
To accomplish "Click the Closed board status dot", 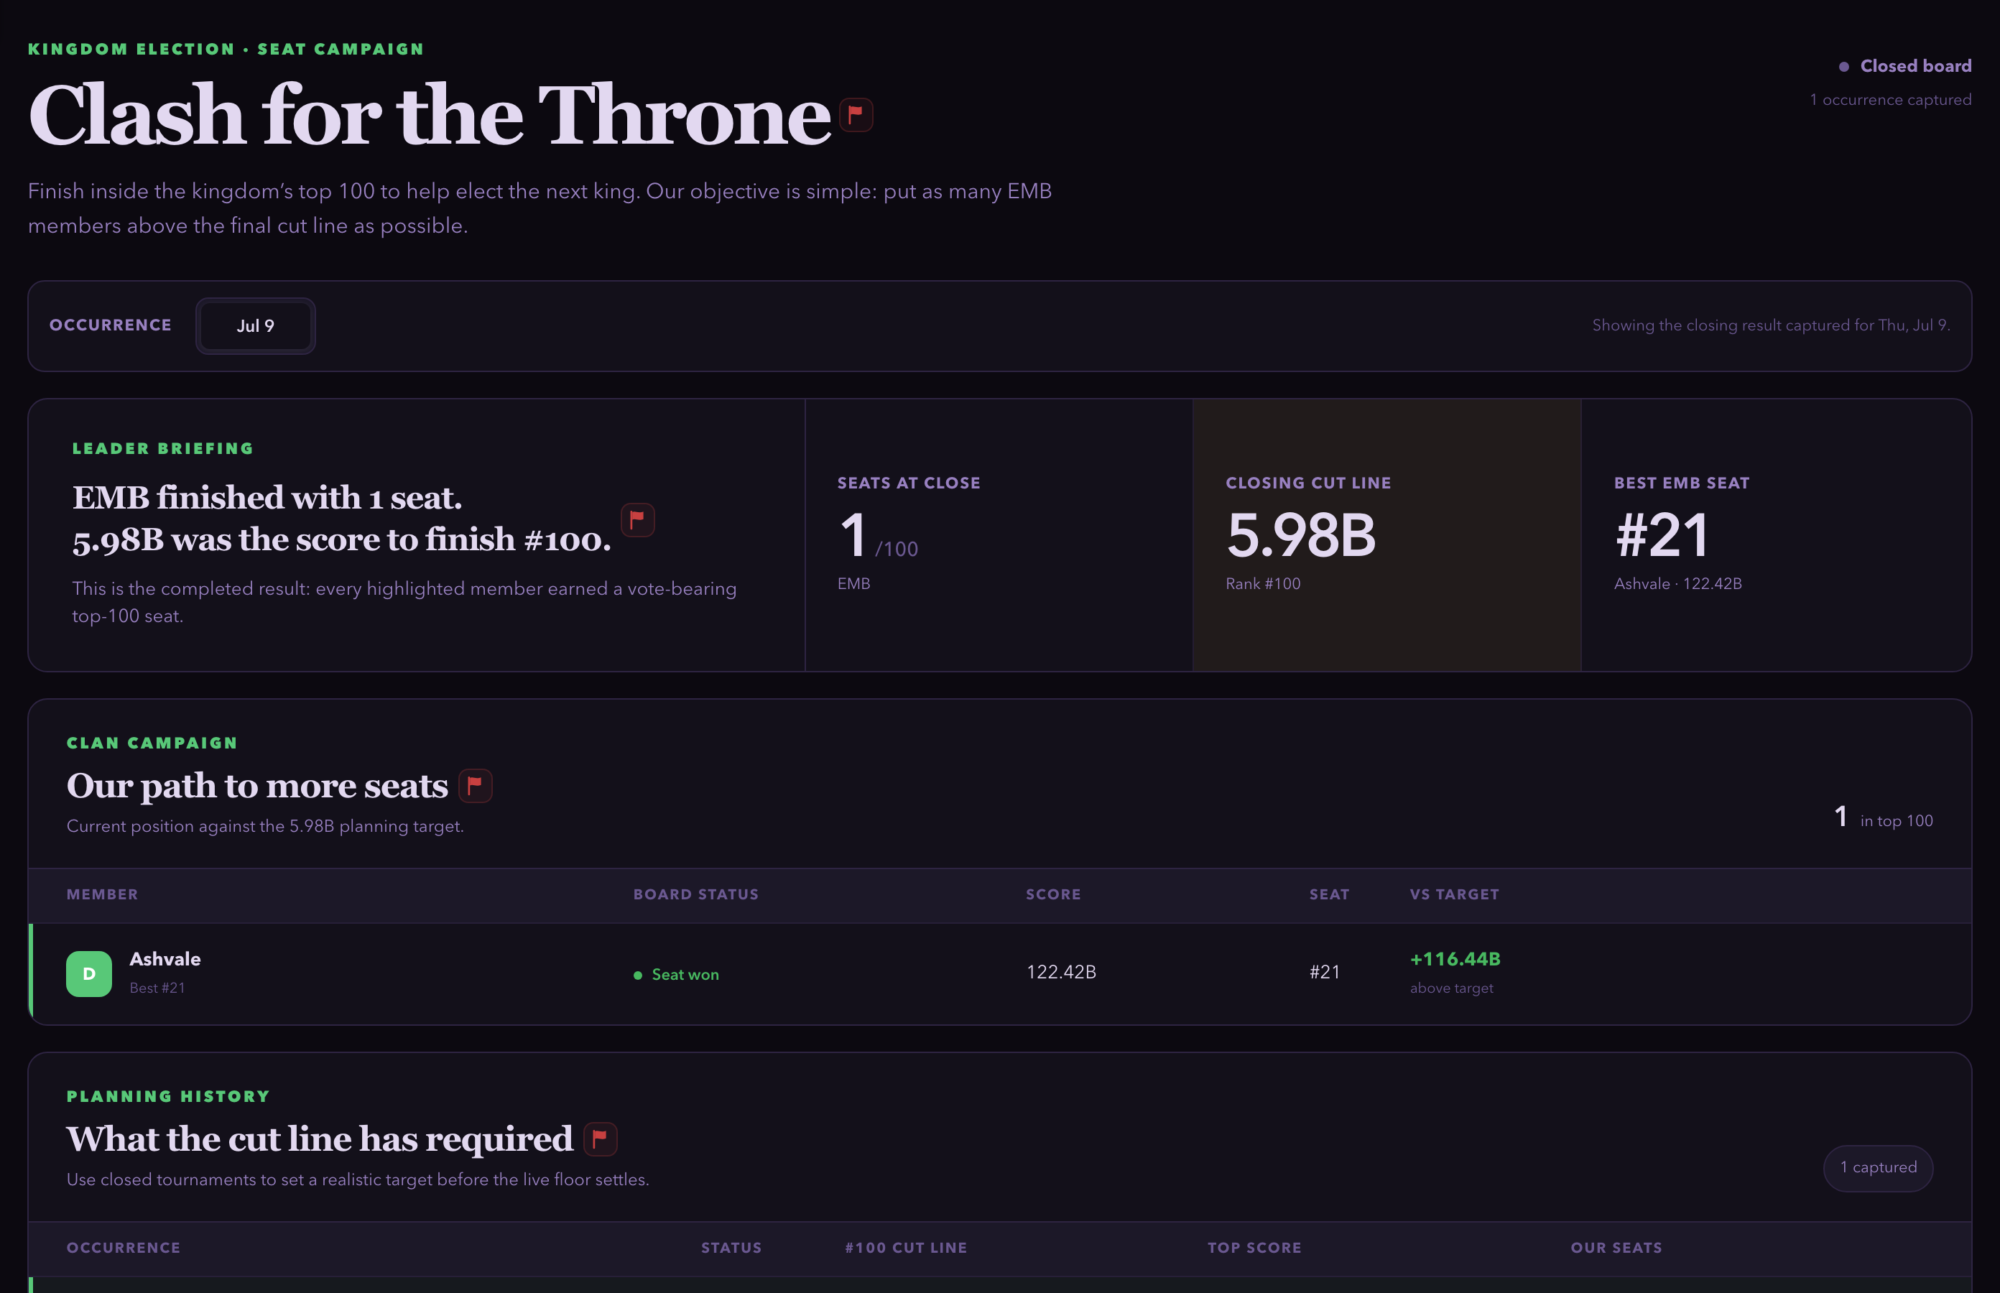I will point(1843,66).
